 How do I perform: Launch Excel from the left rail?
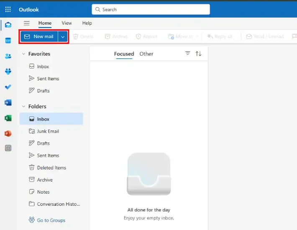tap(8, 118)
